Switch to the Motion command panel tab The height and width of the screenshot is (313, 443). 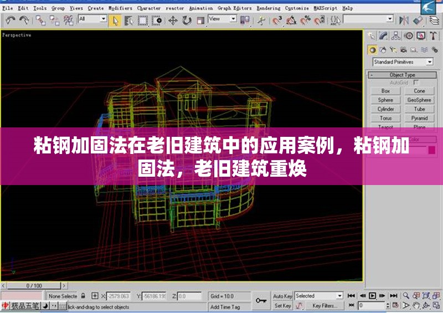[408, 35]
